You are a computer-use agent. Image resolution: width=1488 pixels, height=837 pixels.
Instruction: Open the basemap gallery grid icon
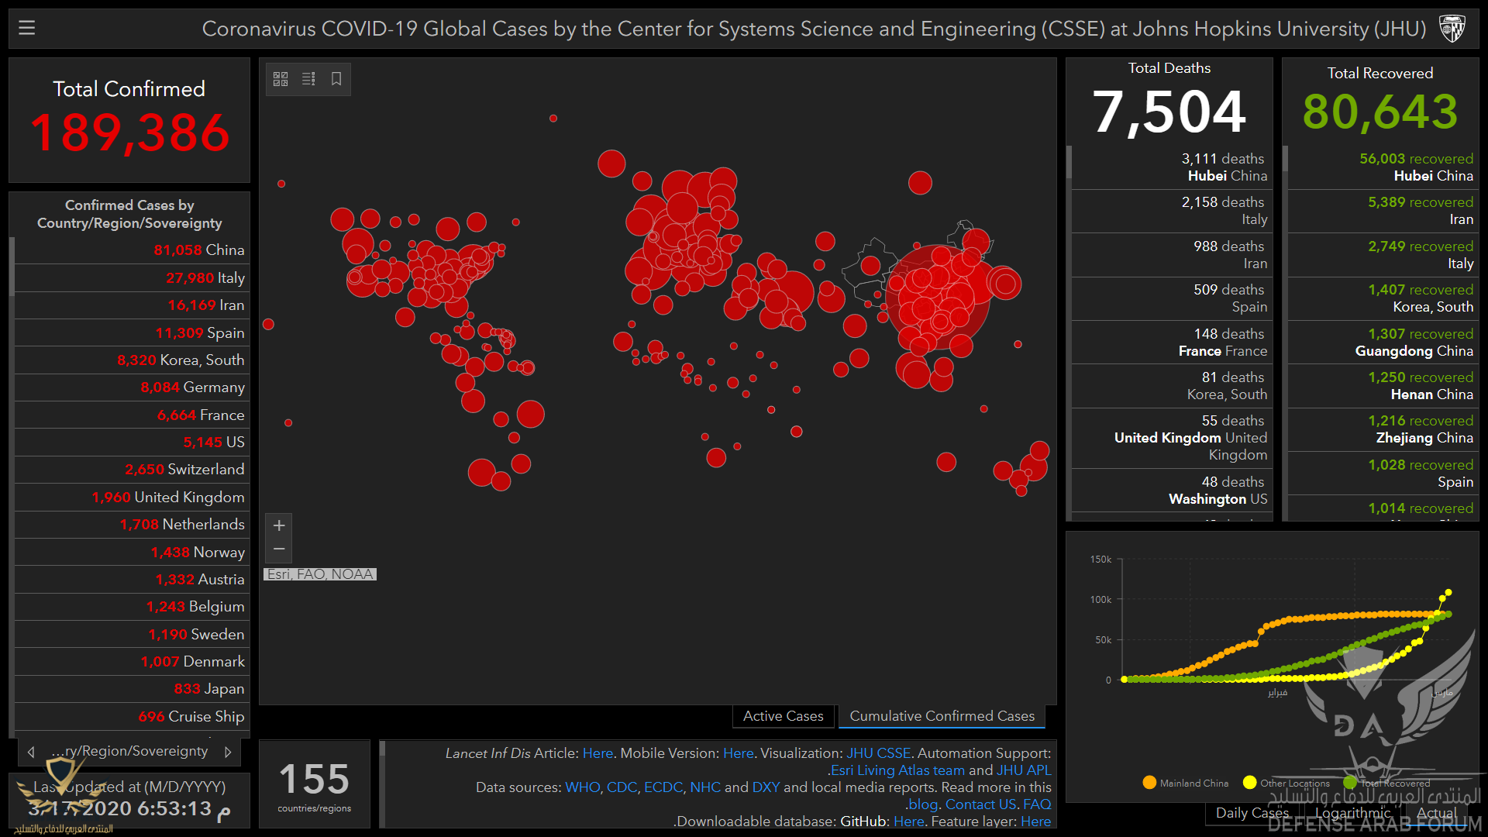point(281,79)
